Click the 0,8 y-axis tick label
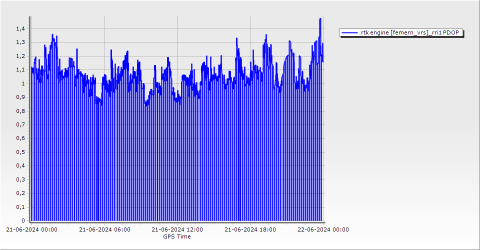 19,111
